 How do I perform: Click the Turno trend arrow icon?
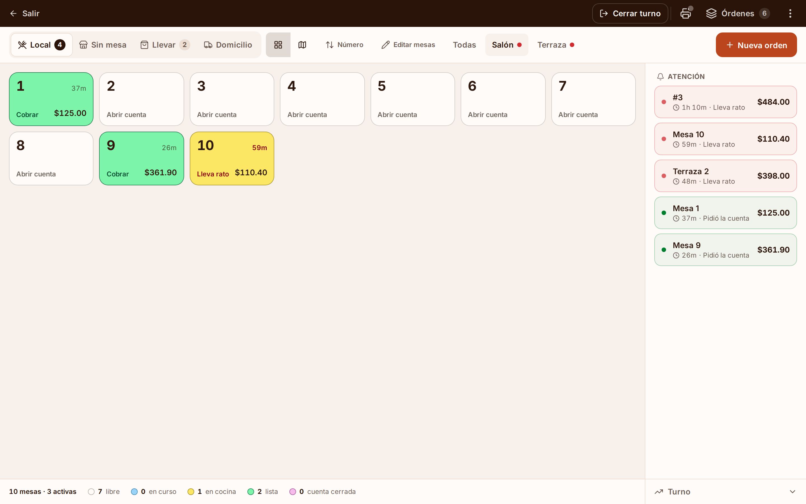pyautogui.click(x=659, y=492)
